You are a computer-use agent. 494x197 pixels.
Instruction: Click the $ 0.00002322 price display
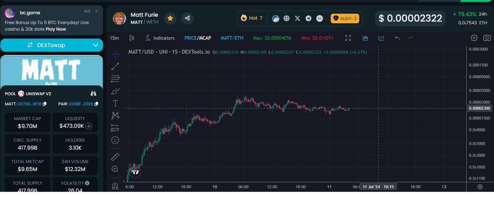pos(410,19)
